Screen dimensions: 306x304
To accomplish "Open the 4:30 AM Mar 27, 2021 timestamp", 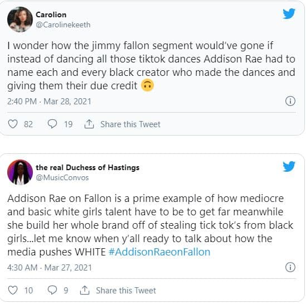I will tap(50, 268).
